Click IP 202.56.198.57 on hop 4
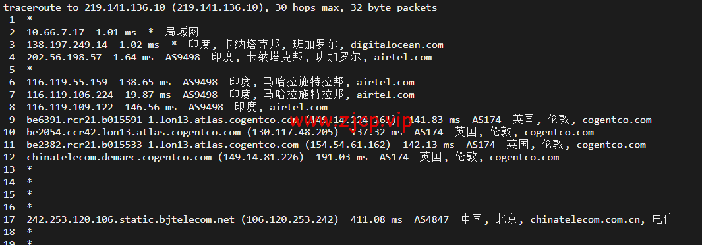The width and height of the screenshot is (702, 245). click(x=64, y=58)
